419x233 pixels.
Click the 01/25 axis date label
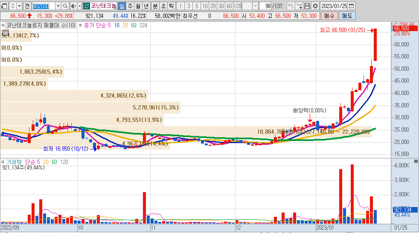(401, 227)
